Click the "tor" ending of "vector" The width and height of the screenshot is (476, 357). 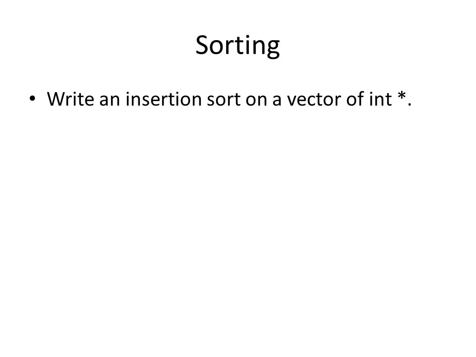[x=328, y=100]
